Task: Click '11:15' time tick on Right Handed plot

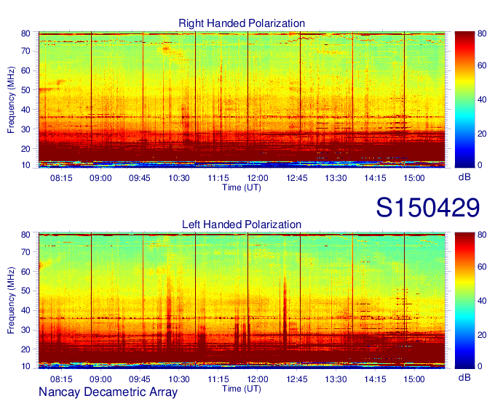Action: click(x=218, y=178)
